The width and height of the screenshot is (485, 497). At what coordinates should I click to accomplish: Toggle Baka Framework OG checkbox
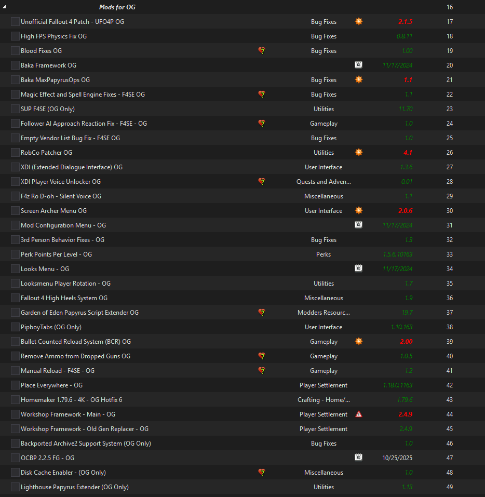(x=15, y=65)
